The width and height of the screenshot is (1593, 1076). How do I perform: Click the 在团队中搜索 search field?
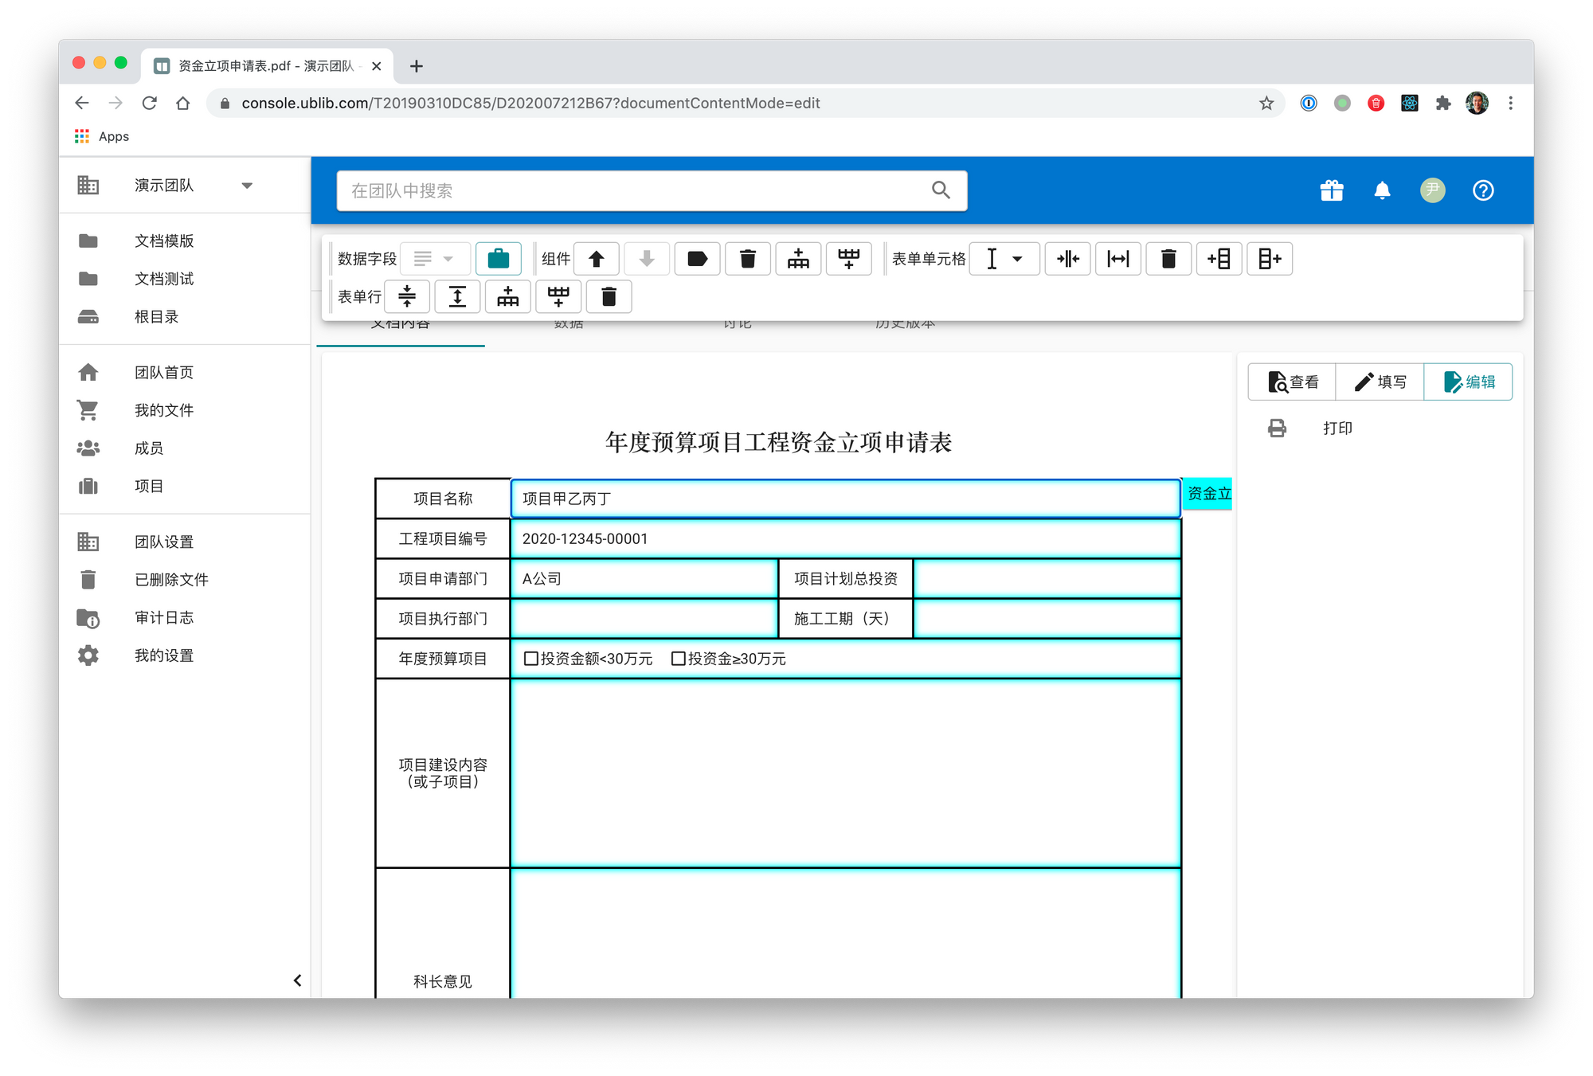637,191
